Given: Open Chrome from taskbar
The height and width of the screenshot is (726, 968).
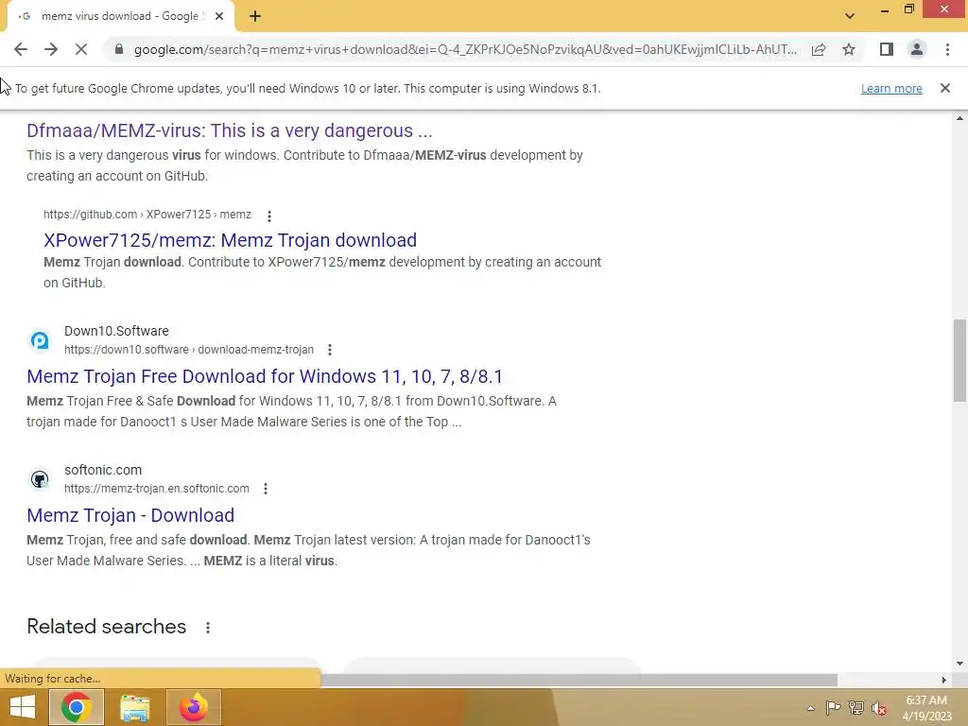Looking at the screenshot, I should (x=76, y=707).
